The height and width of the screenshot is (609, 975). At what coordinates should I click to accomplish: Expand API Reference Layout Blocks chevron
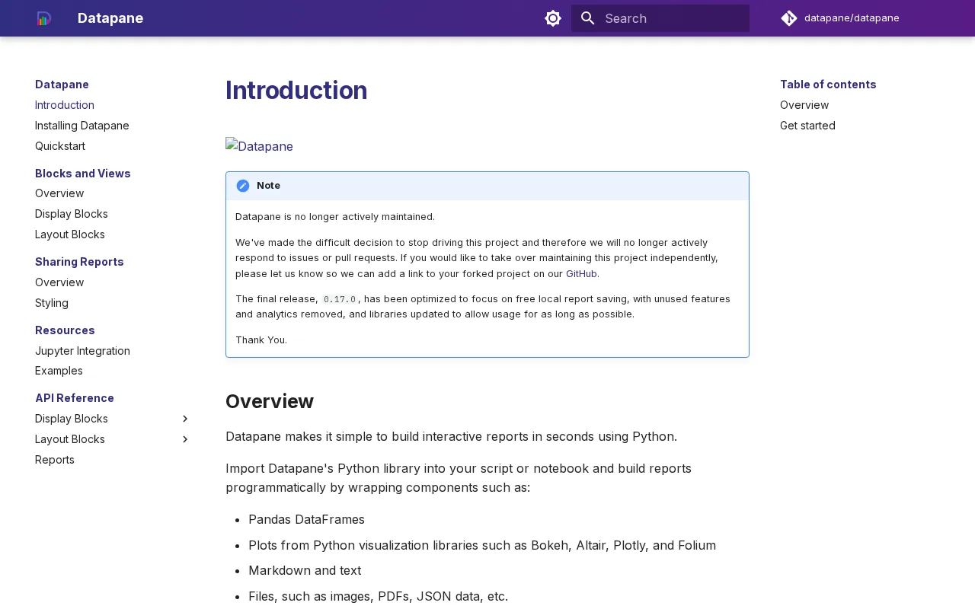pyautogui.click(x=184, y=439)
